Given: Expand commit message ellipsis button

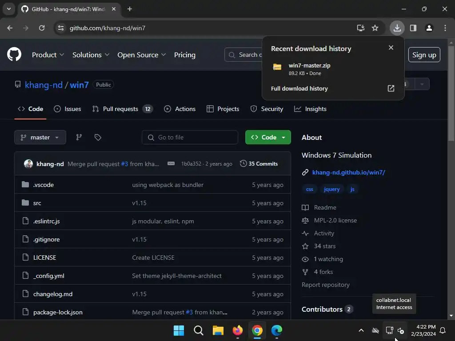Looking at the screenshot, I should click(171, 164).
